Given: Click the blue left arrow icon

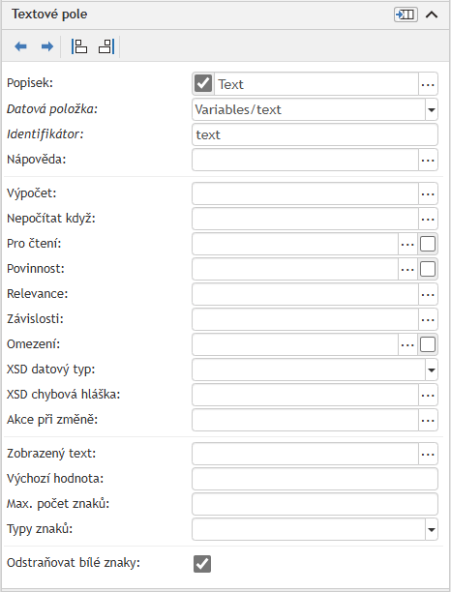Looking at the screenshot, I should coord(20,46).
